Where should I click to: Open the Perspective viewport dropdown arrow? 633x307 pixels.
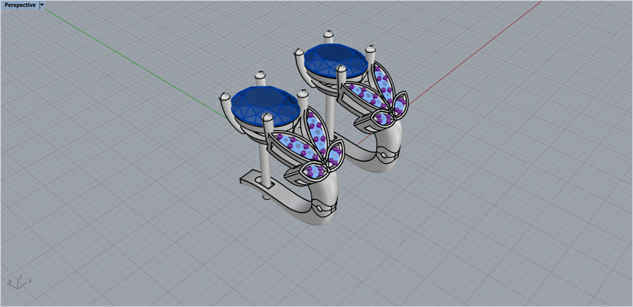click(42, 5)
